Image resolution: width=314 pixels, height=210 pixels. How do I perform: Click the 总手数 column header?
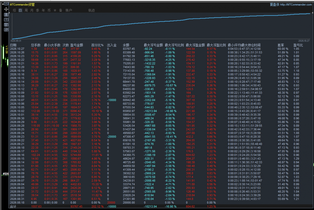coord(36,45)
